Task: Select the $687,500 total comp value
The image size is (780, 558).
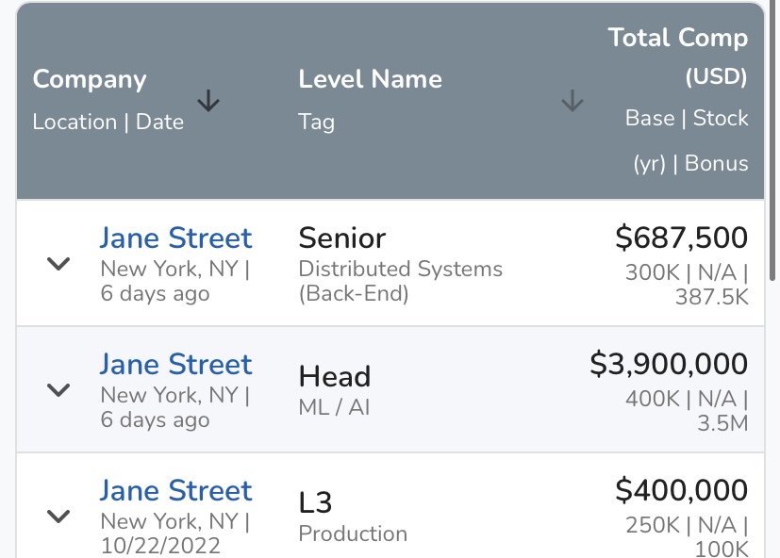Action: point(682,238)
